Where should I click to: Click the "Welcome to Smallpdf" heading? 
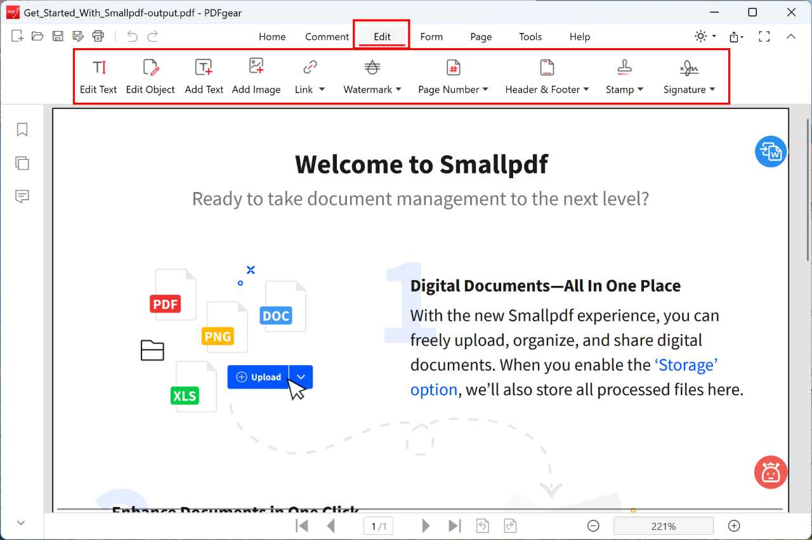click(421, 164)
